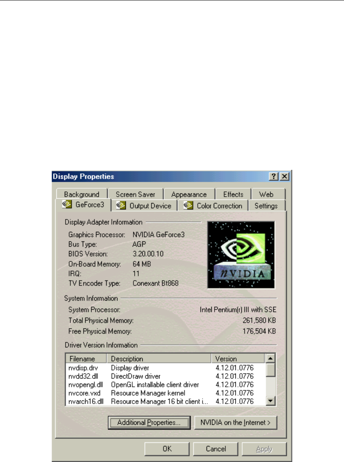Image resolution: width=344 pixels, height=462 pixels.
Task: Select the nvcore.vxd row
Action: pos(165,393)
